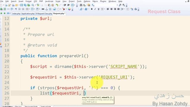Click the Align Center icon
The height and width of the screenshot is (107, 190).
pyautogui.click(x=111, y=9)
